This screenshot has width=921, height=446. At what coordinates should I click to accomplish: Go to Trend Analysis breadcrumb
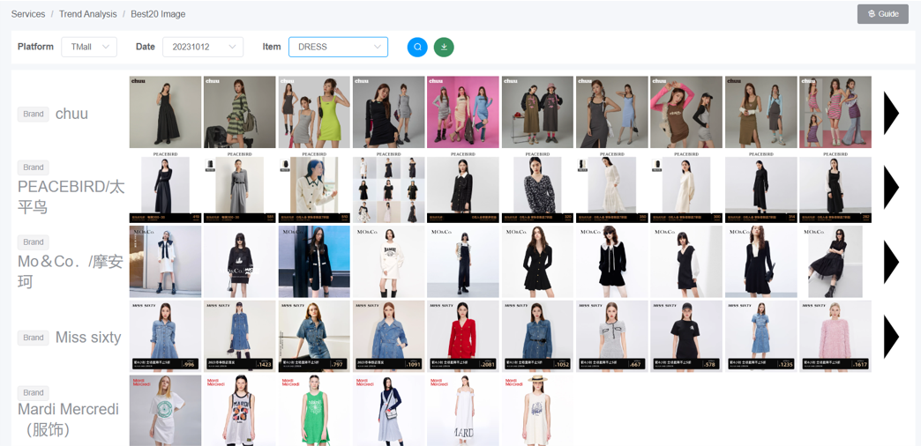pos(88,14)
